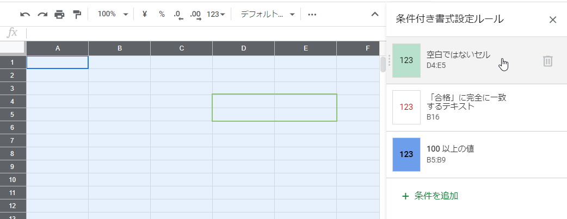Select column A header
This screenshot has width=567, height=219.
point(58,48)
